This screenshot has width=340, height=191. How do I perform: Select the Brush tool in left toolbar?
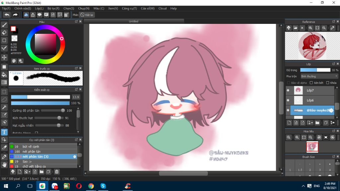pos(4,25)
